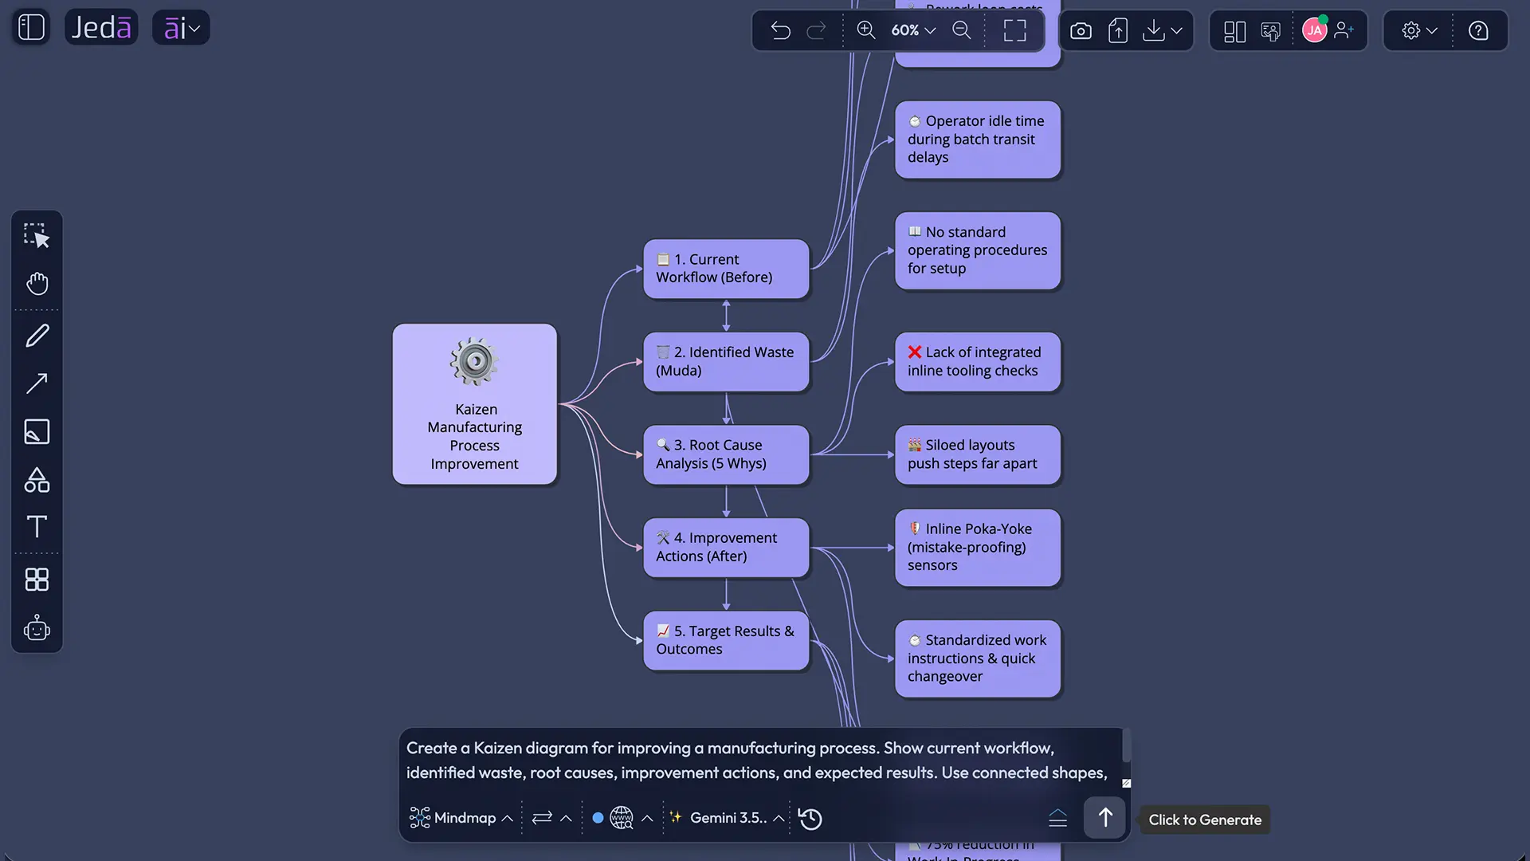Open the AI robot assistant tool
This screenshot has width=1530, height=861.
click(x=37, y=628)
